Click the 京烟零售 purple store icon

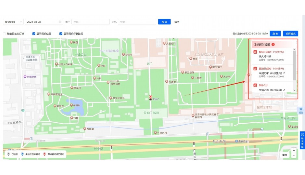(25, 76)
